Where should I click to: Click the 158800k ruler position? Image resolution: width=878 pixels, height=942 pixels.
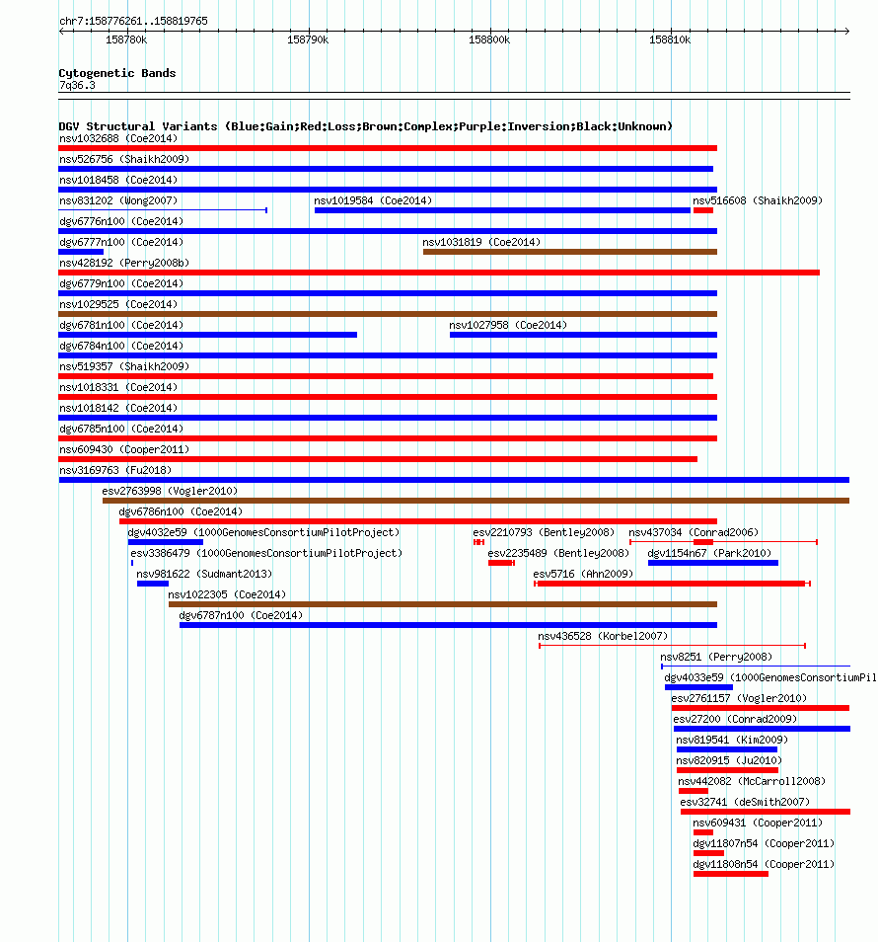(489, 39)
